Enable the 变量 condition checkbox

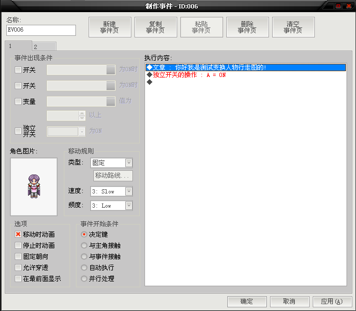[18, 101]
